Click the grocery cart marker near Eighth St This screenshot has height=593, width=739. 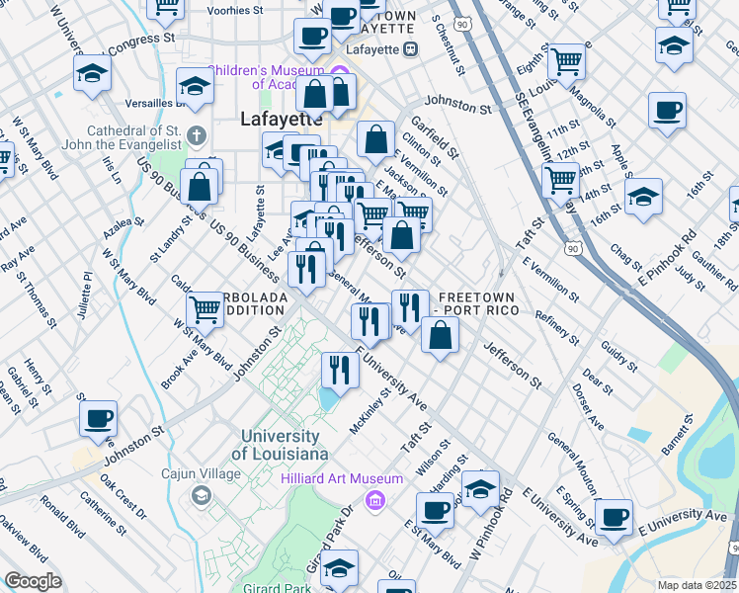coord(567,63)
